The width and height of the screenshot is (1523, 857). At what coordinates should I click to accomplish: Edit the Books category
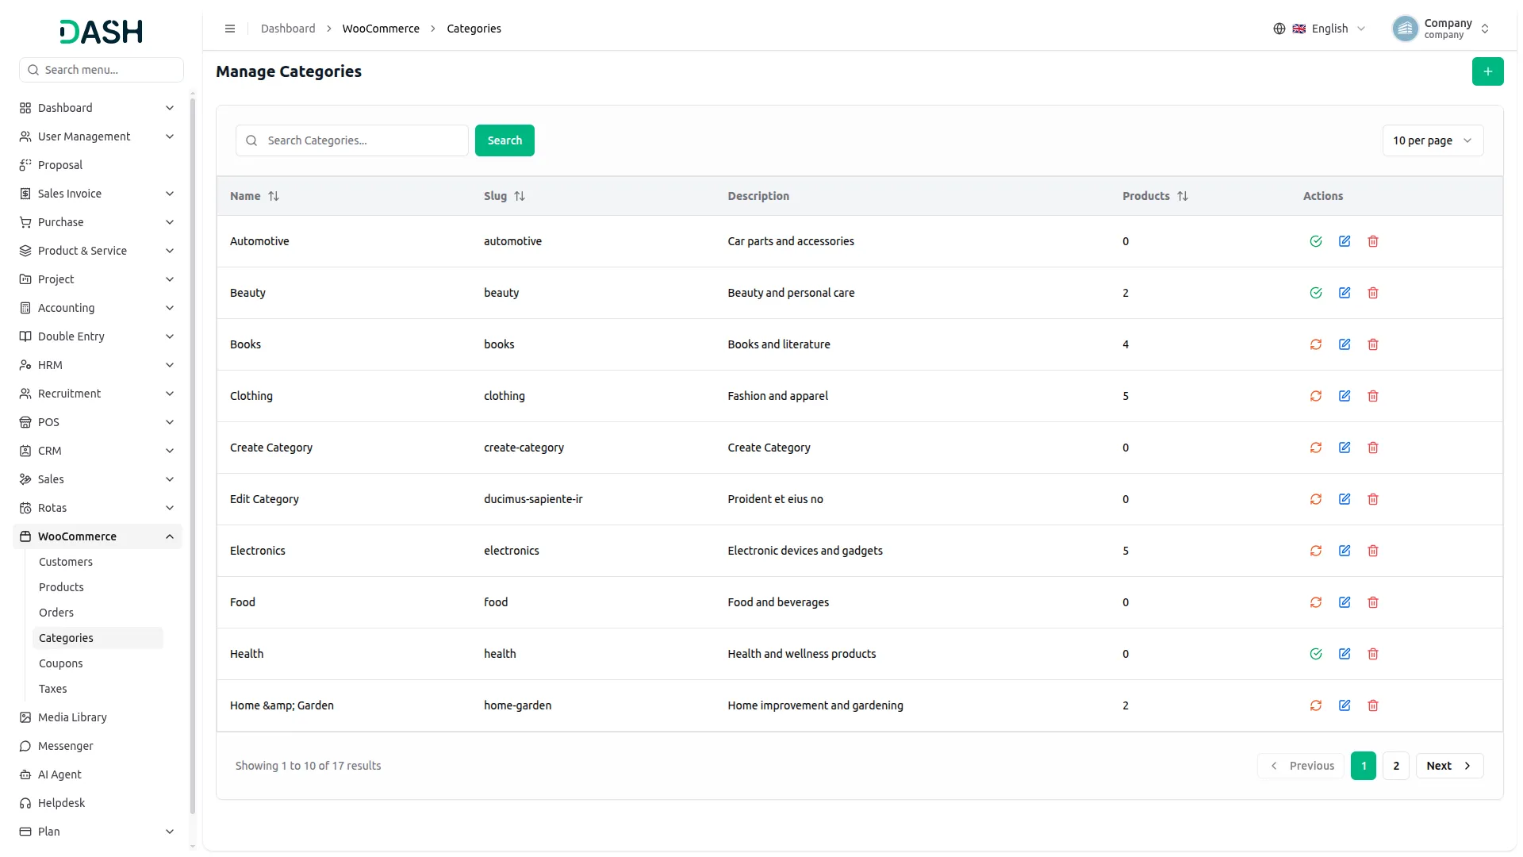[1345, 344]
